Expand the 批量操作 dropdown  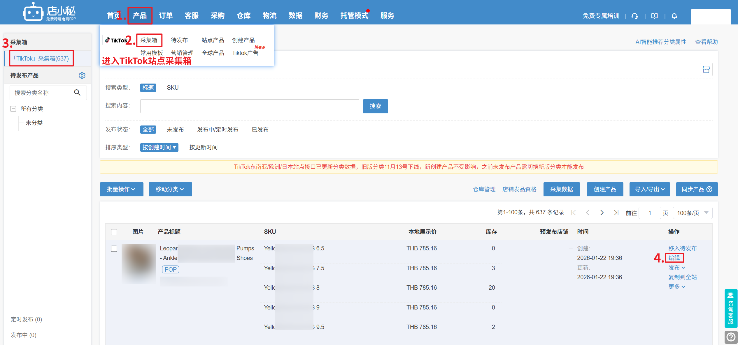pyautogui.click(x=121, y=189)
